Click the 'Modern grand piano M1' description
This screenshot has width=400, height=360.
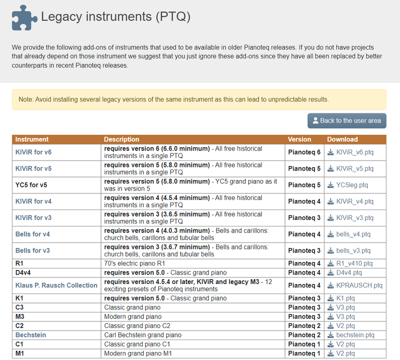point(138,353)
